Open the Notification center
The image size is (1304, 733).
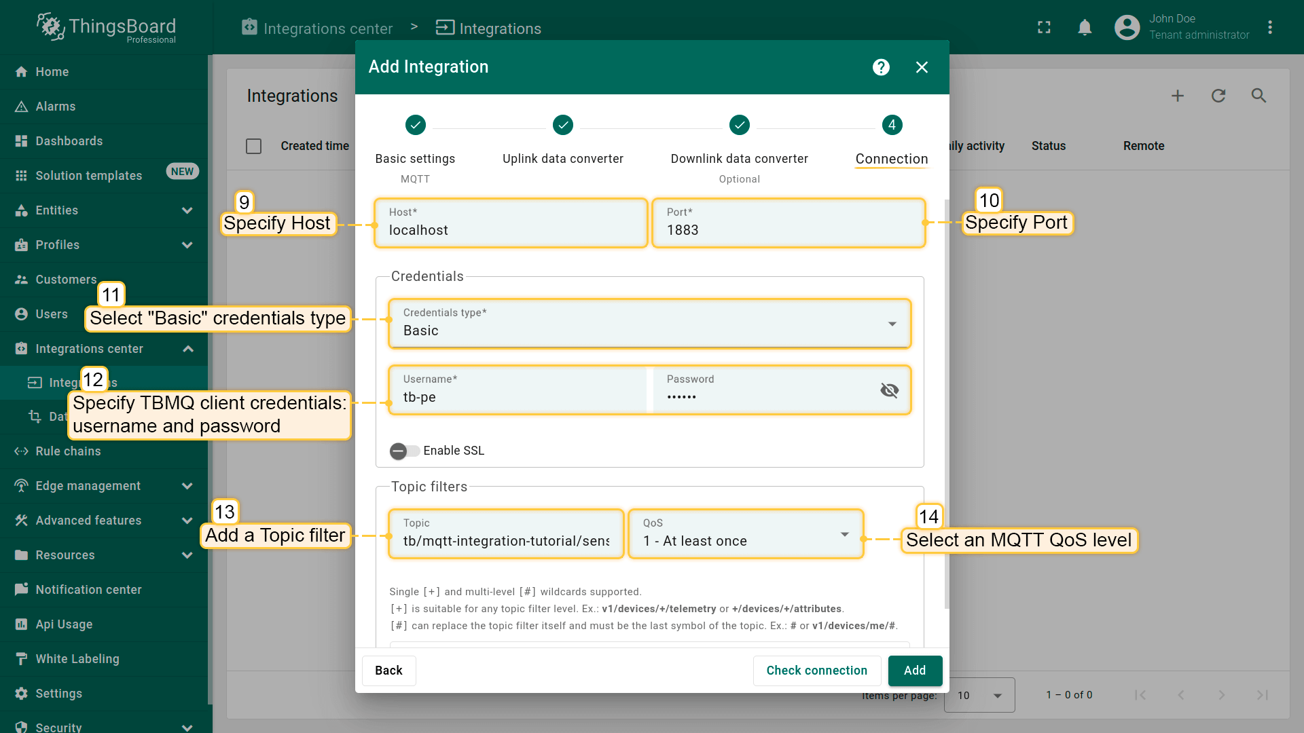[88, 589]
